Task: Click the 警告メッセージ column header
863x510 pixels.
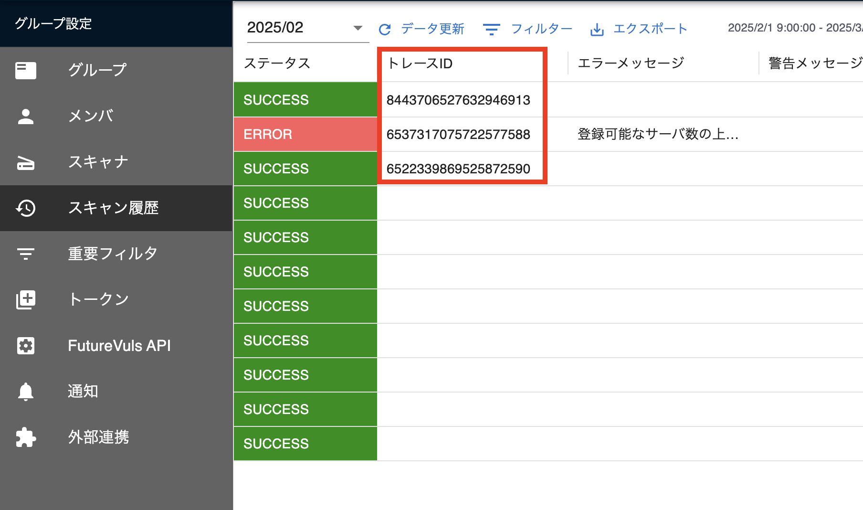Action: tap(815, 63)
